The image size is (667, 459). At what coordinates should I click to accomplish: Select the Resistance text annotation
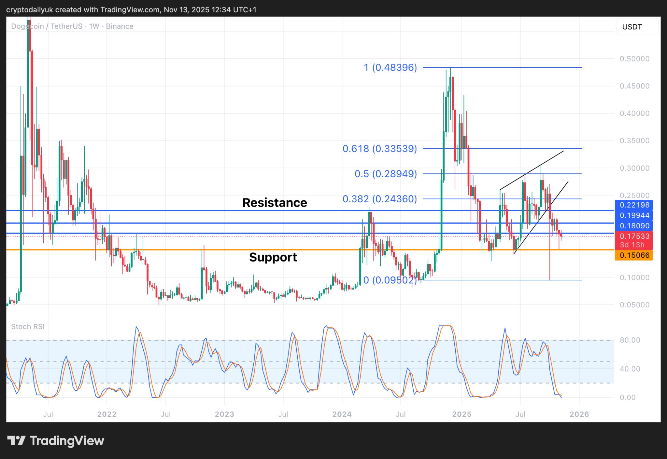[x=275, y=202]
